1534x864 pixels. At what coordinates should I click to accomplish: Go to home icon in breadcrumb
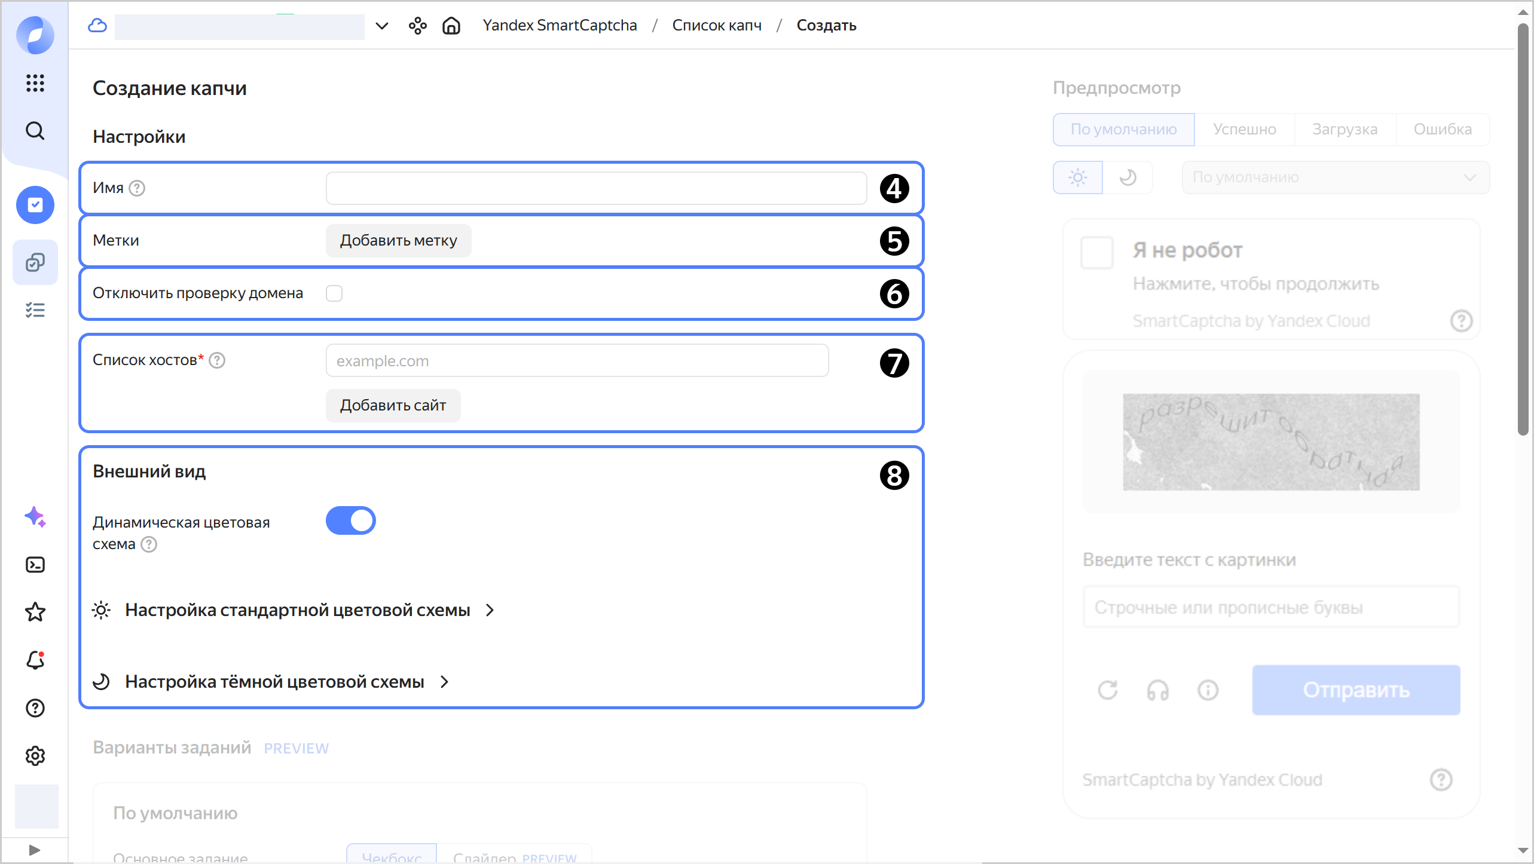point(451,26)
